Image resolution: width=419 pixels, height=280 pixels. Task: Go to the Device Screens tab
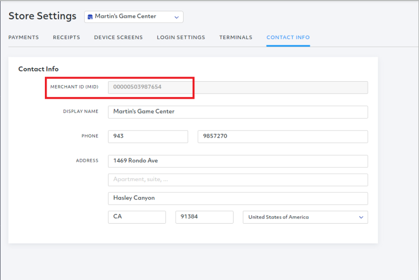click(118, 37)
